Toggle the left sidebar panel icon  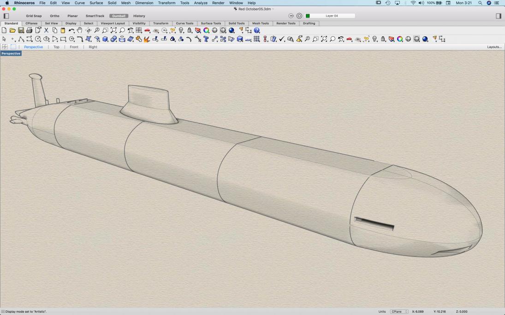coord(6,16)
